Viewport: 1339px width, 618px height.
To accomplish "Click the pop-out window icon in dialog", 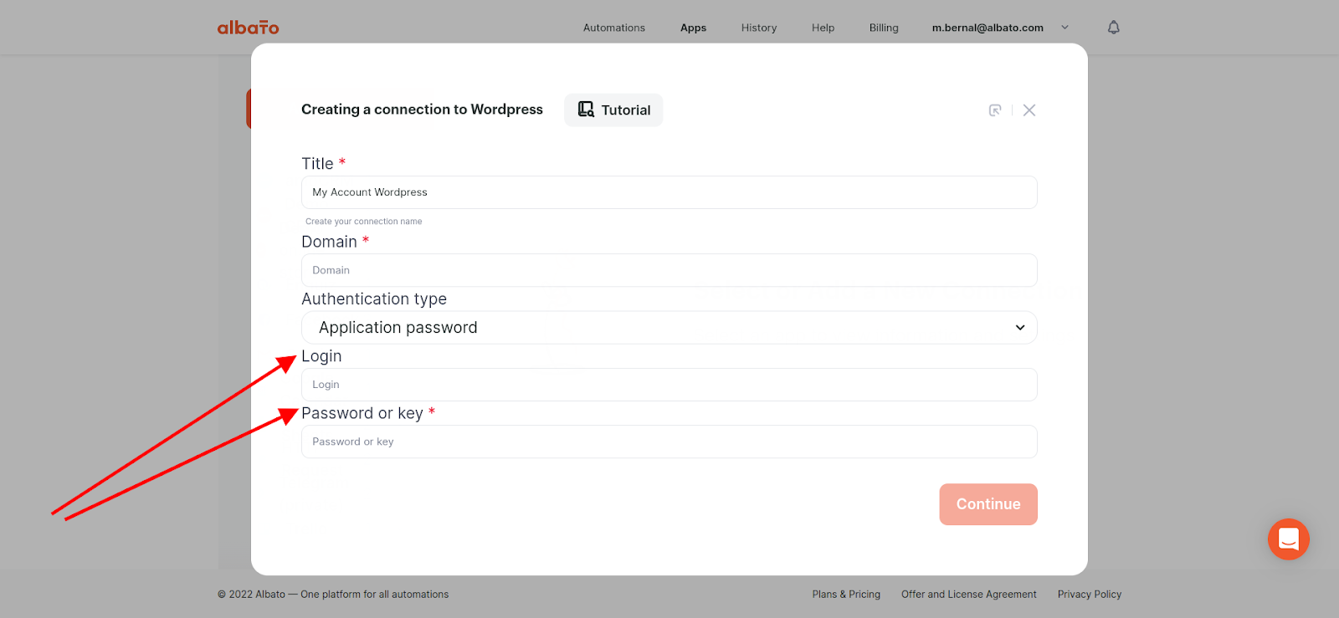I will [995, 110].
